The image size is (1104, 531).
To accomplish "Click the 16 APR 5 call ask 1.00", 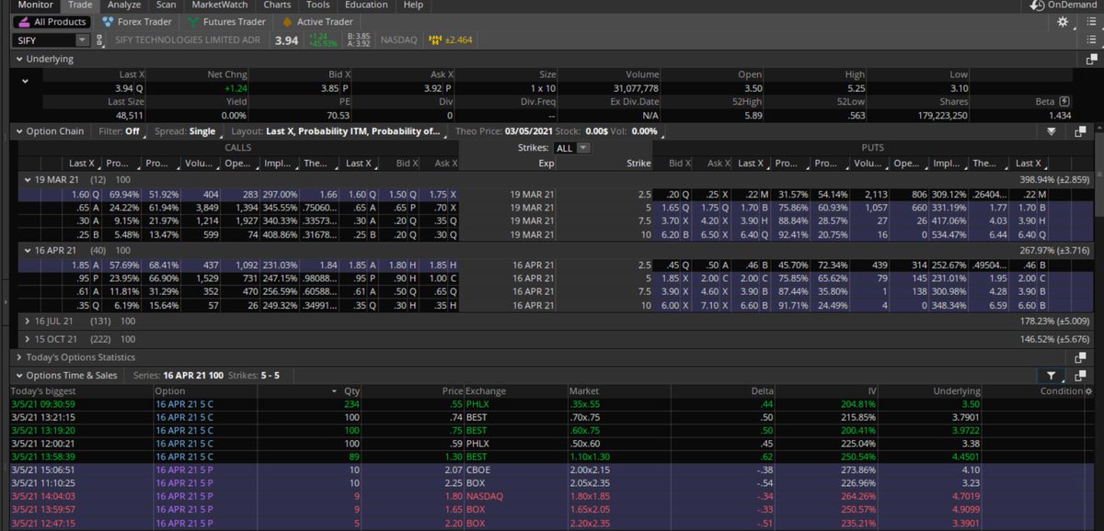I will pos(443,280).
